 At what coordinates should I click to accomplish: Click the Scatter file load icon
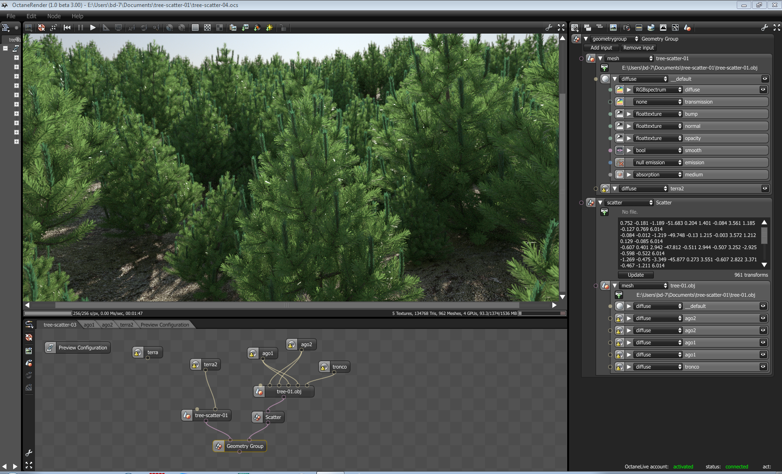tap(604, 212)
